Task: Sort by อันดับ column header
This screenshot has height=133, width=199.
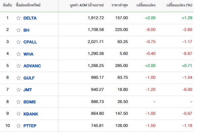Action: coord(7,5)
